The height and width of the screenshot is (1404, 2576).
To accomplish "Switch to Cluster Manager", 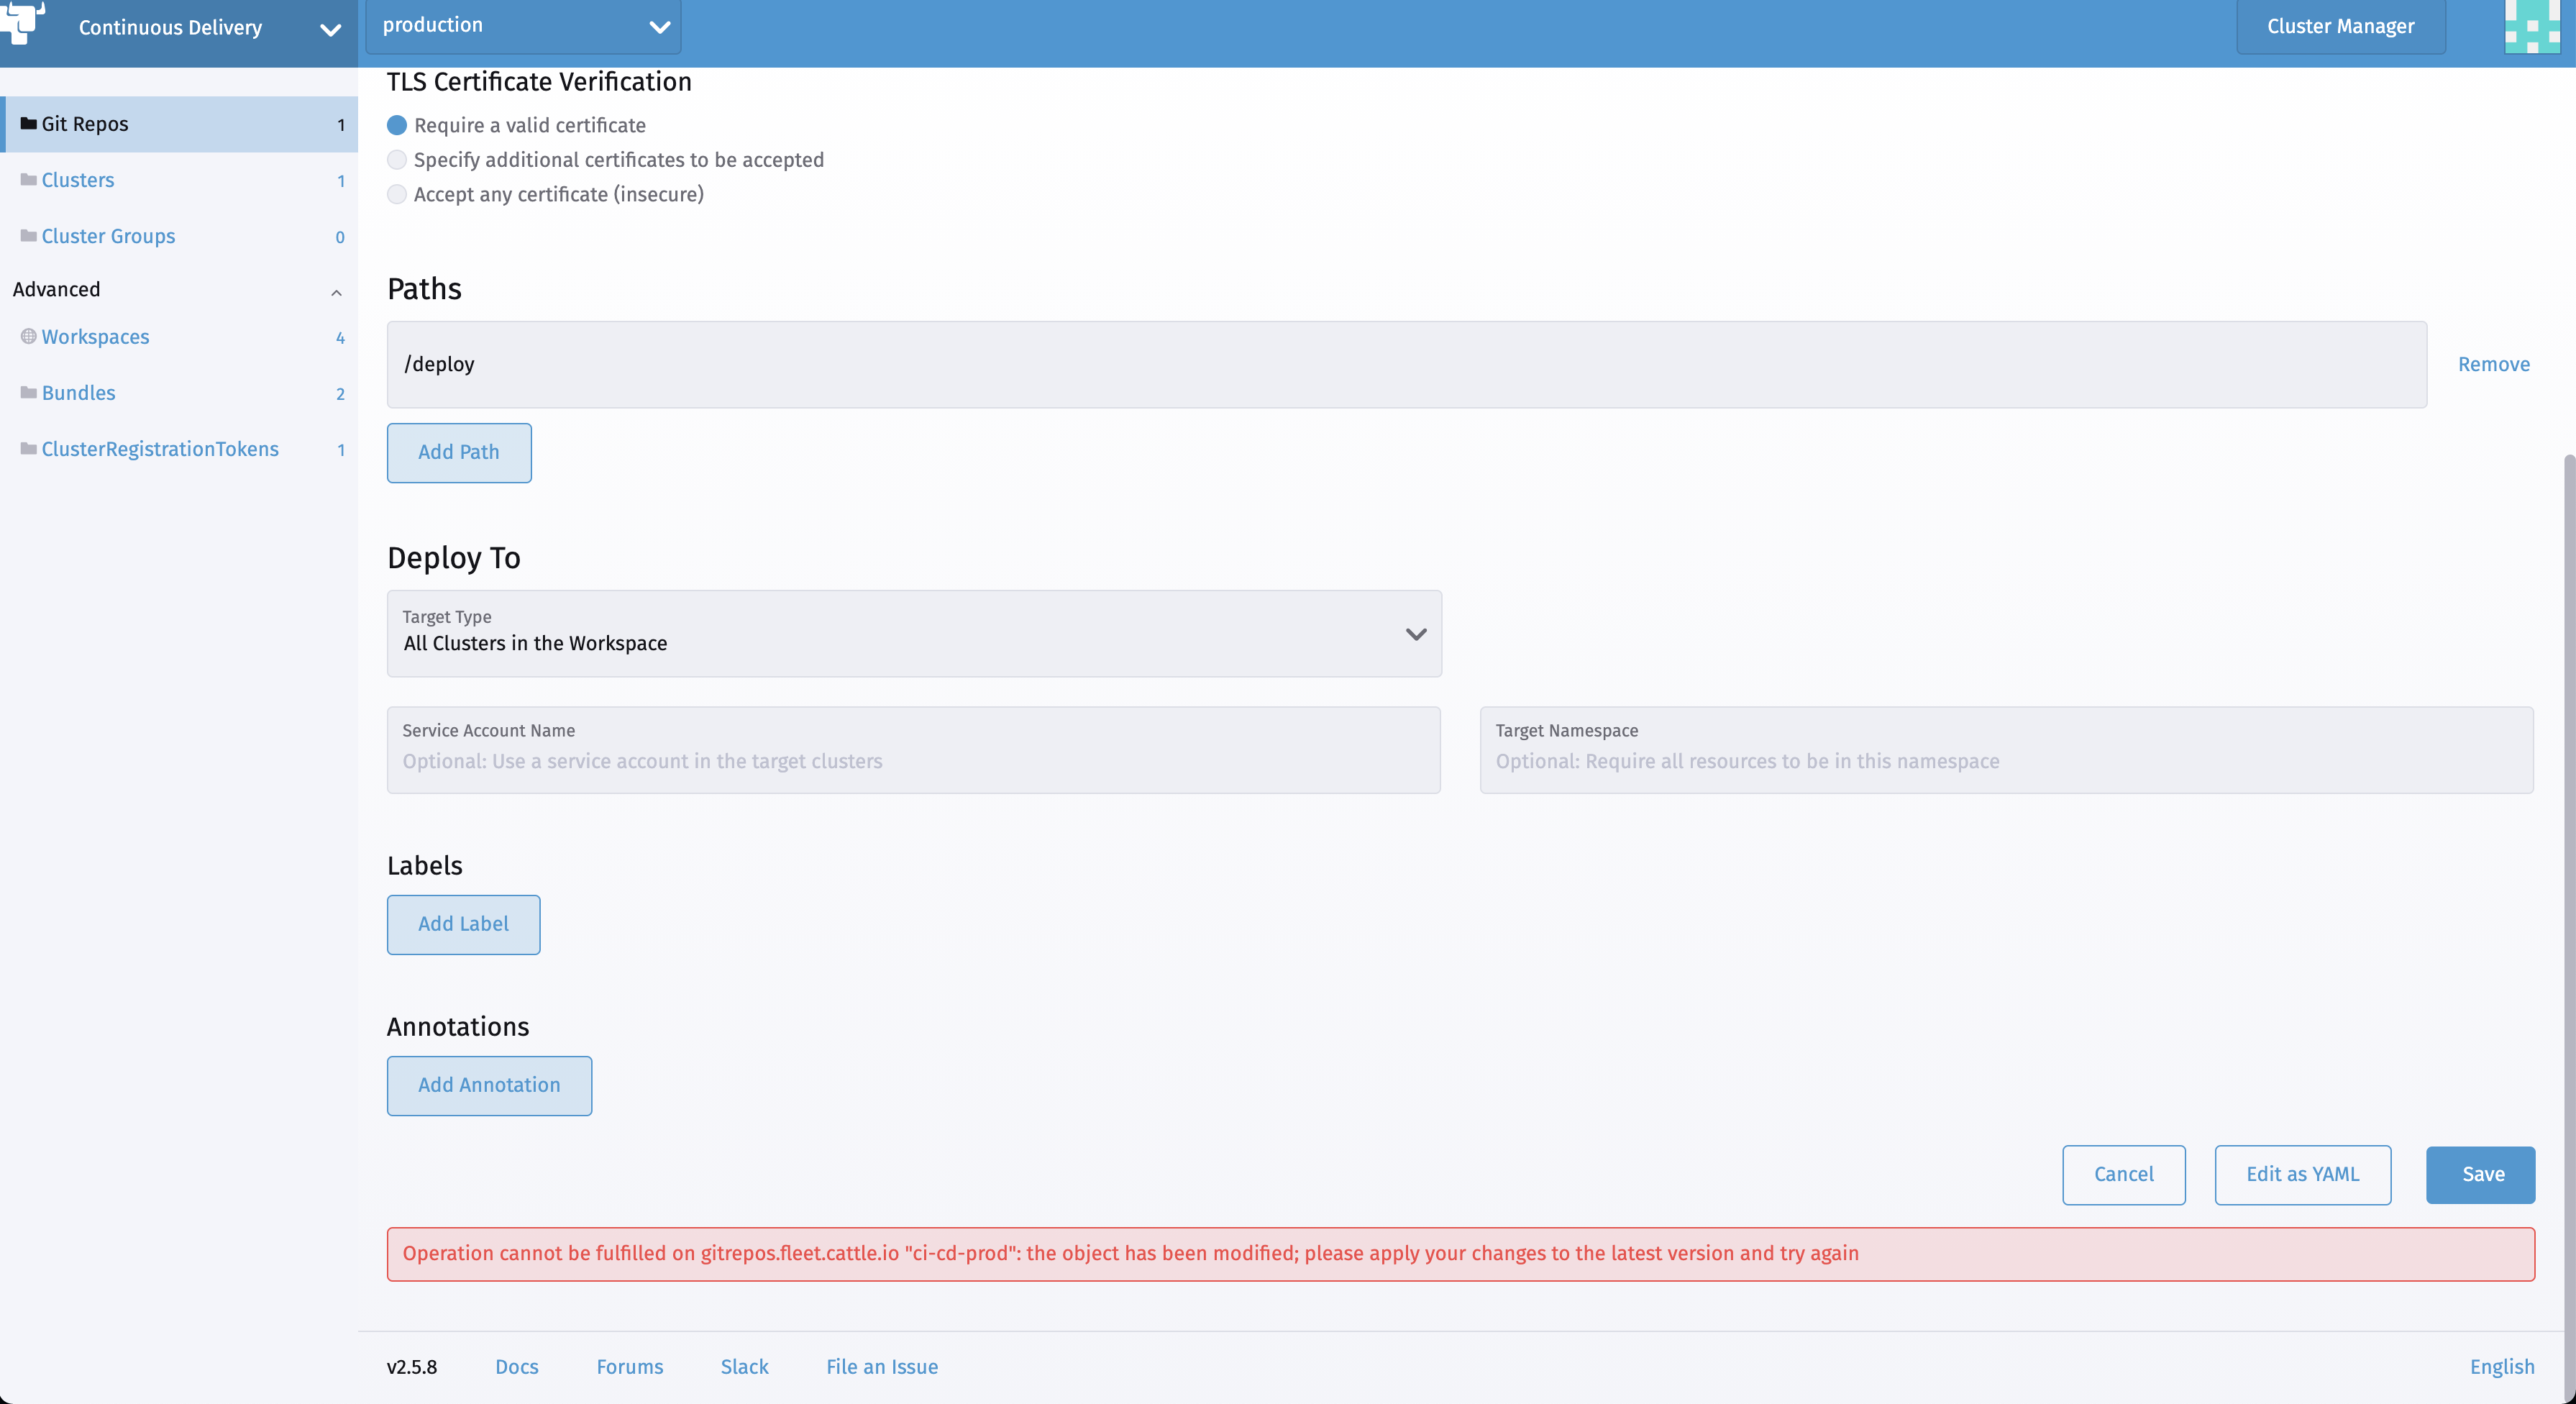I will point(2340,26).
